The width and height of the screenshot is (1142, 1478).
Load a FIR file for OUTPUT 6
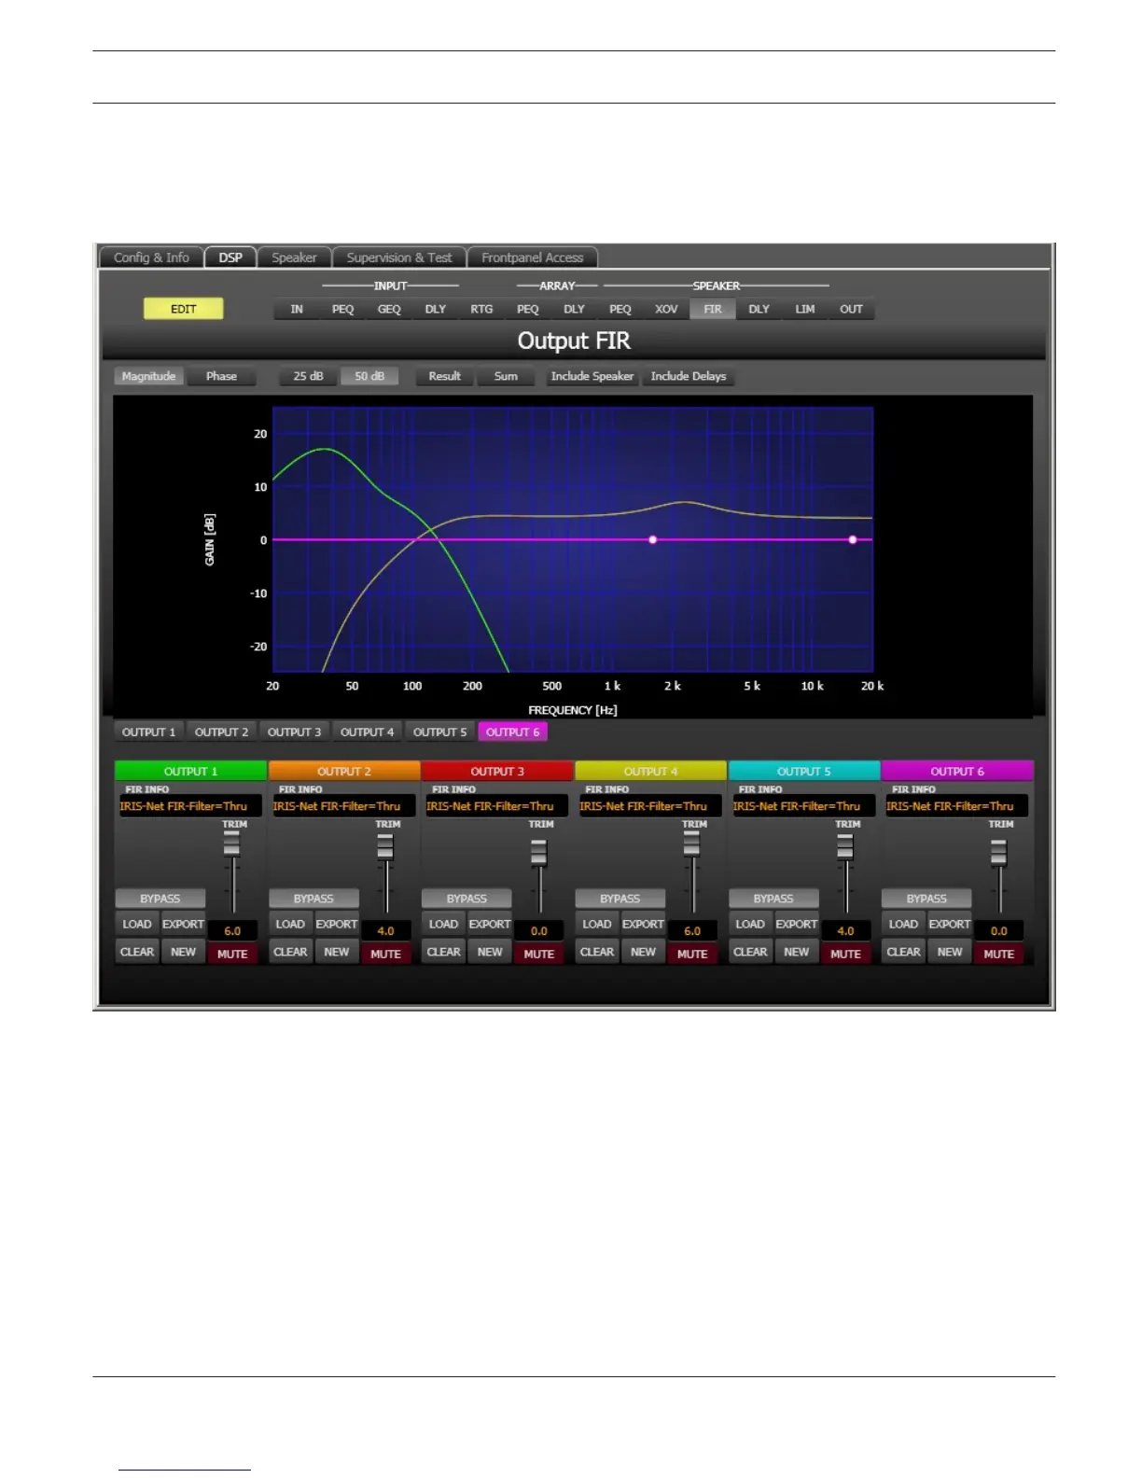coord(903,924)
